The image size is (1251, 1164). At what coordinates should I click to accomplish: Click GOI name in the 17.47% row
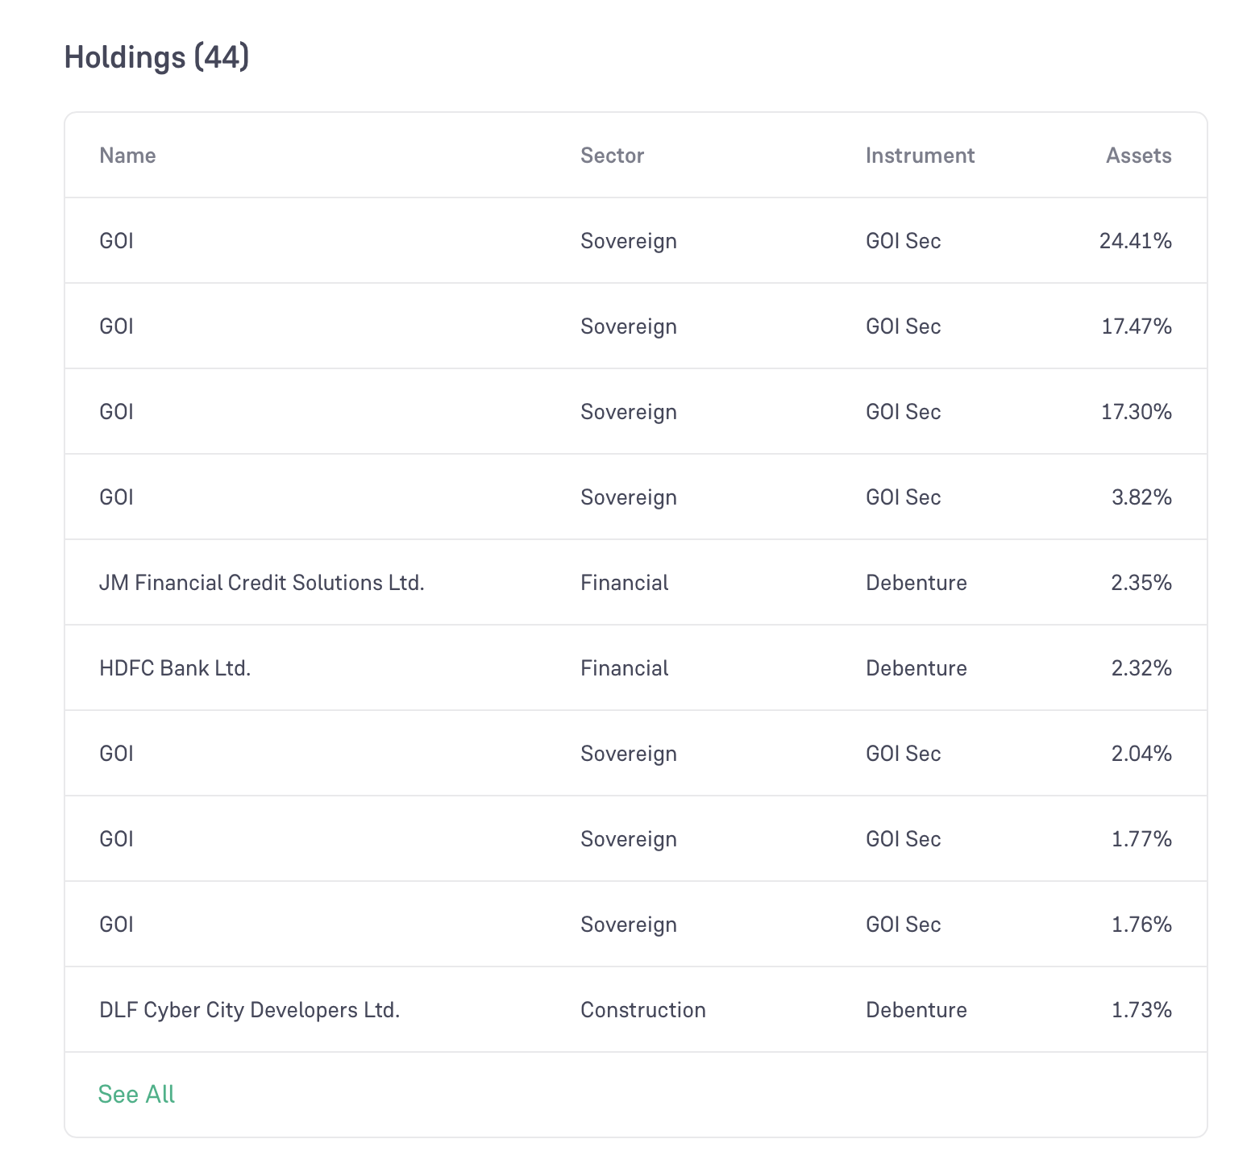click(116, 326)
